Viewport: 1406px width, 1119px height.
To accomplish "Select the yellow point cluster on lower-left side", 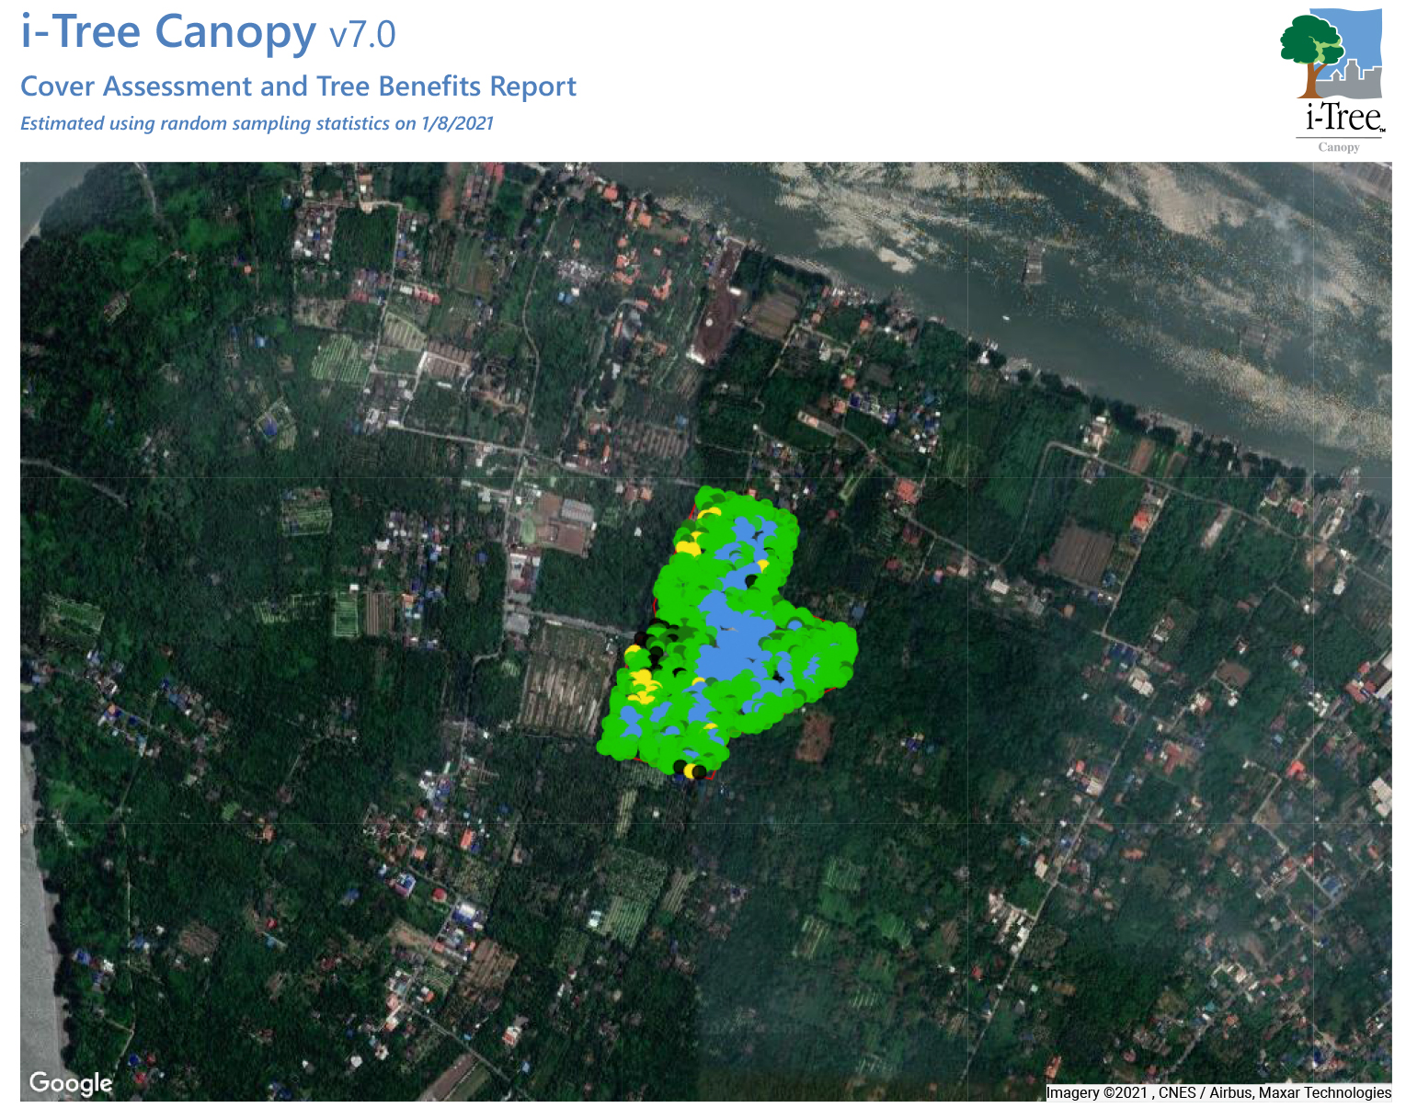I will (x=642, y=686).
